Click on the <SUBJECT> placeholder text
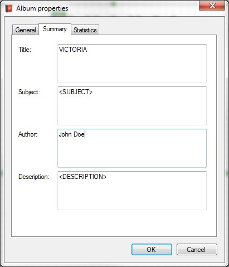 pyautogui.click(x=76, y=92)
